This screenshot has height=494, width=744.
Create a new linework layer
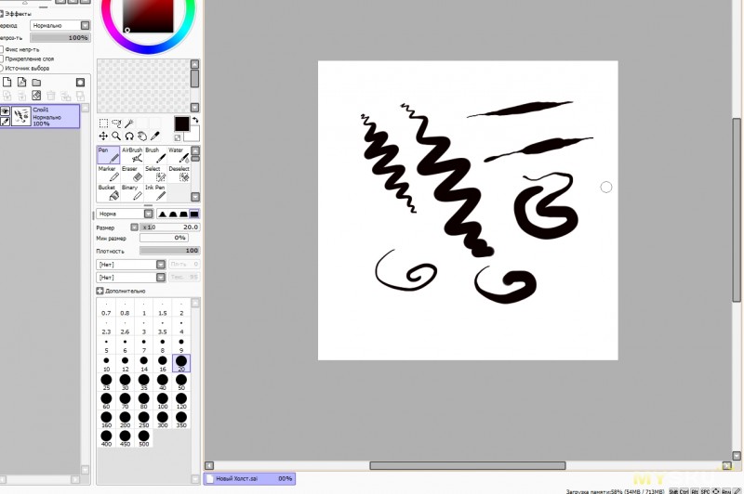(x=21, y=82)
